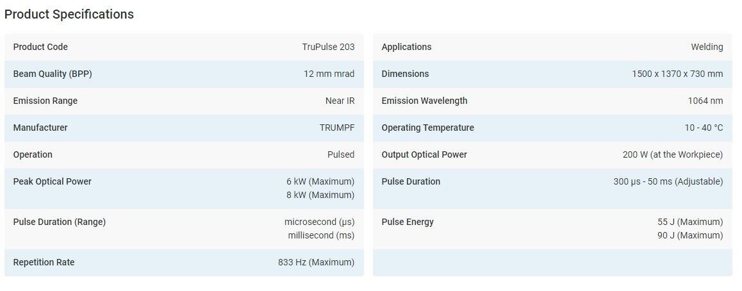
Task: Click the Beam Quality (BPP) label
Action: pos(53,74)
